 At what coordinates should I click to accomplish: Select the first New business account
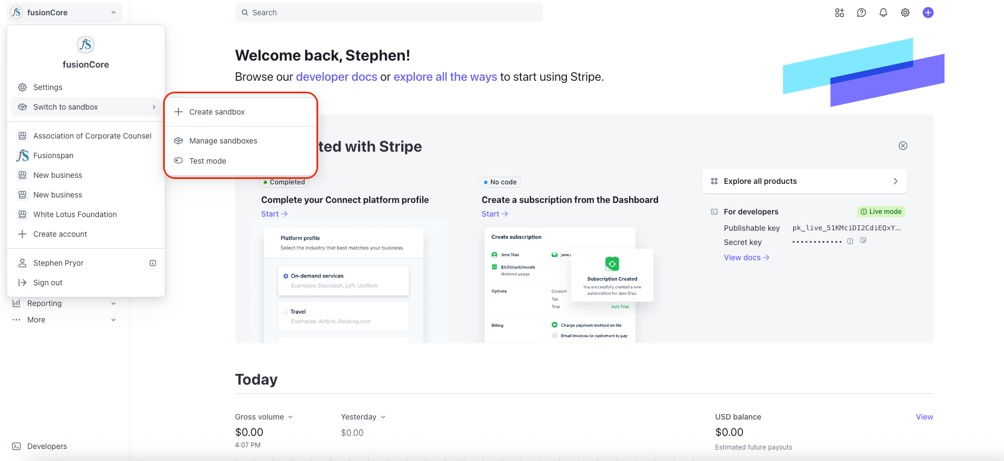86,175
